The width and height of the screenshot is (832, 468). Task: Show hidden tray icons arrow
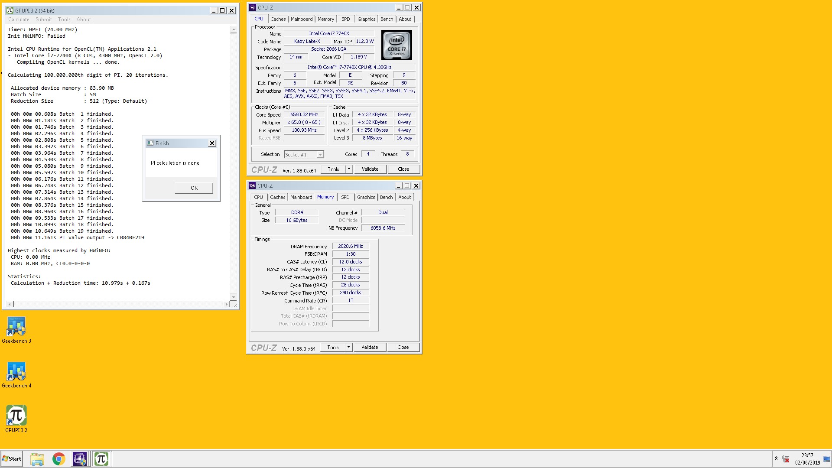coord(776,458)
